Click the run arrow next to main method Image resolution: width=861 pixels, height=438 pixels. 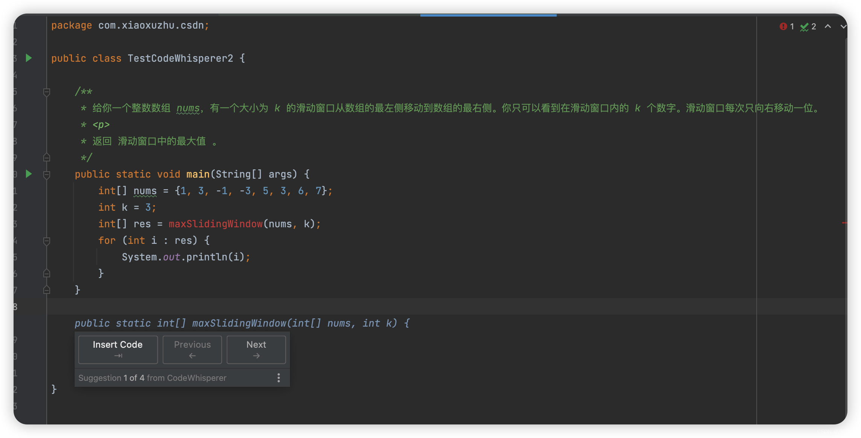coord(29,174)
